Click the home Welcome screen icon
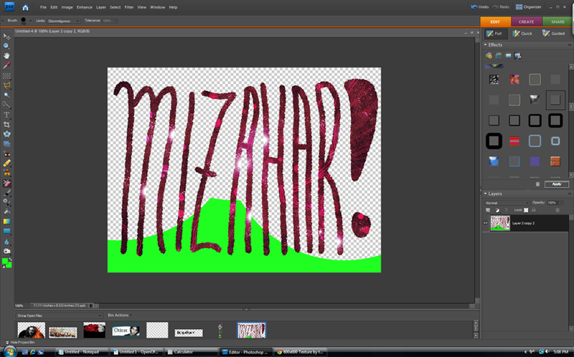 (25, 7)
